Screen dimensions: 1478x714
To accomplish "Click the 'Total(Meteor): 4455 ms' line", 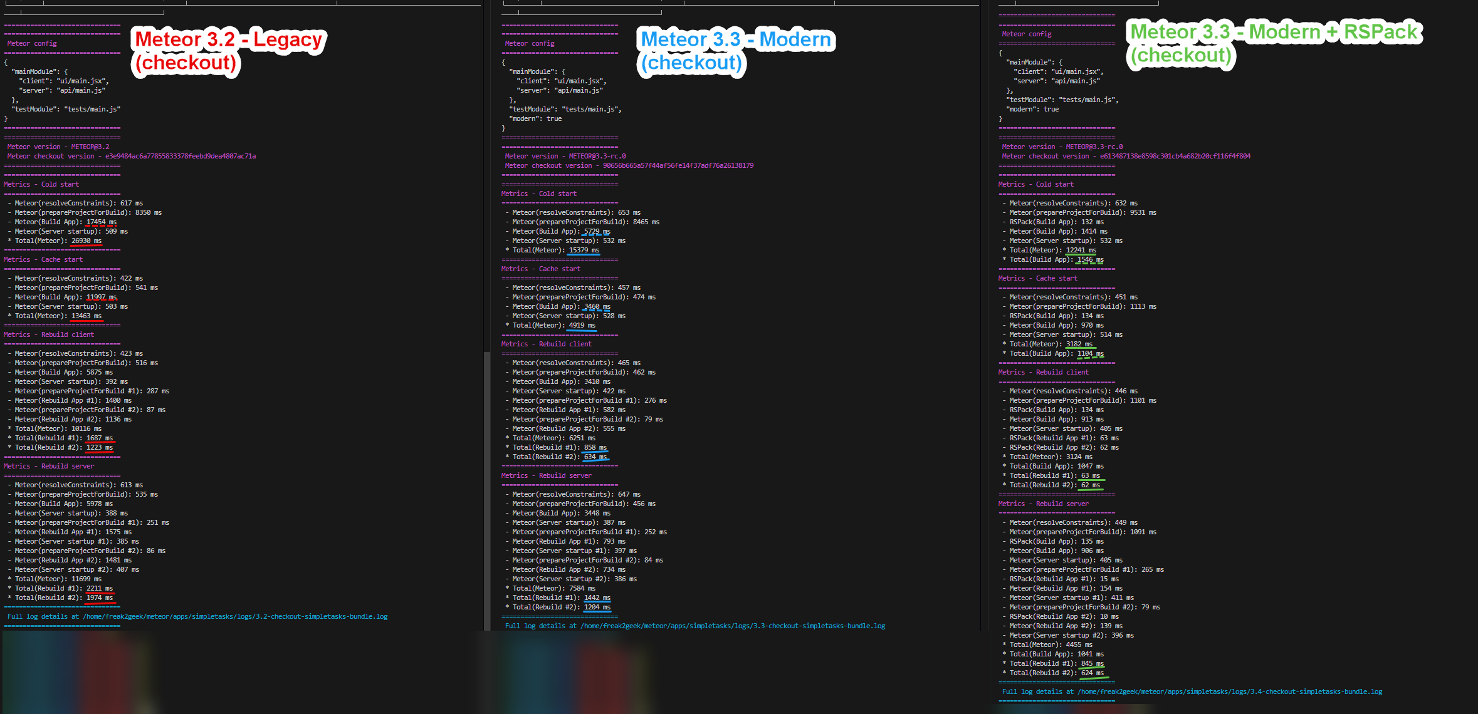I will tap(1047, 644).
